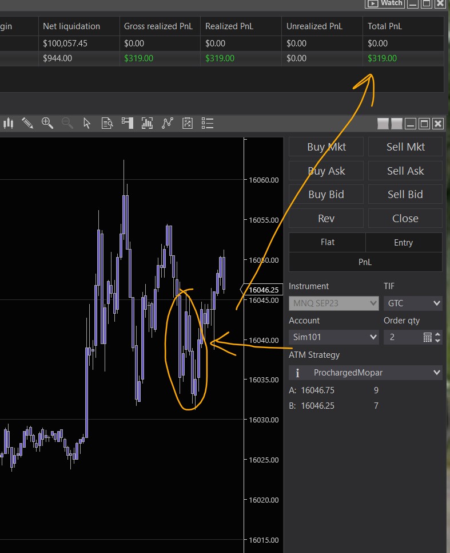Click the ask price 16046.75
The image size is (450, 553).
tap(317, 390)
